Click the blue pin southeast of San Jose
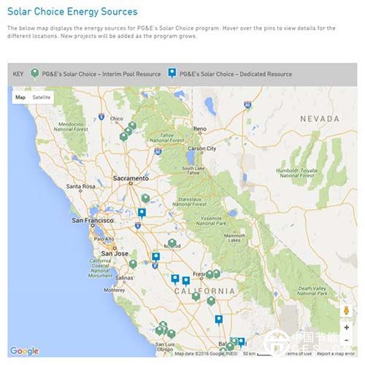The height and width of the screenshot is (365, 365). 155,258
